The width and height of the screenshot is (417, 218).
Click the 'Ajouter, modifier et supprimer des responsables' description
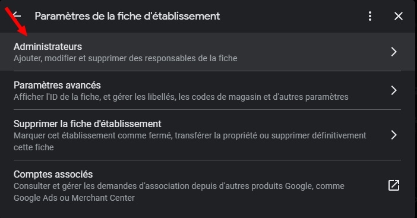[x=125, y=58]
